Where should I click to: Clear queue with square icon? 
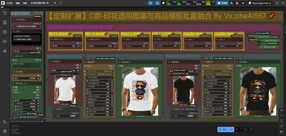click(x=251, y=129)
